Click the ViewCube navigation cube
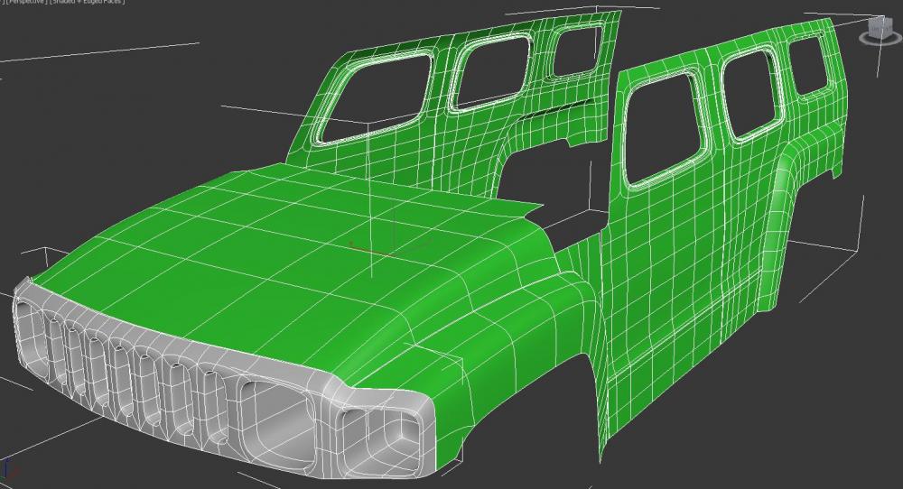The height and width of the screenshot is (489, 903). click(x=879, y=27)
